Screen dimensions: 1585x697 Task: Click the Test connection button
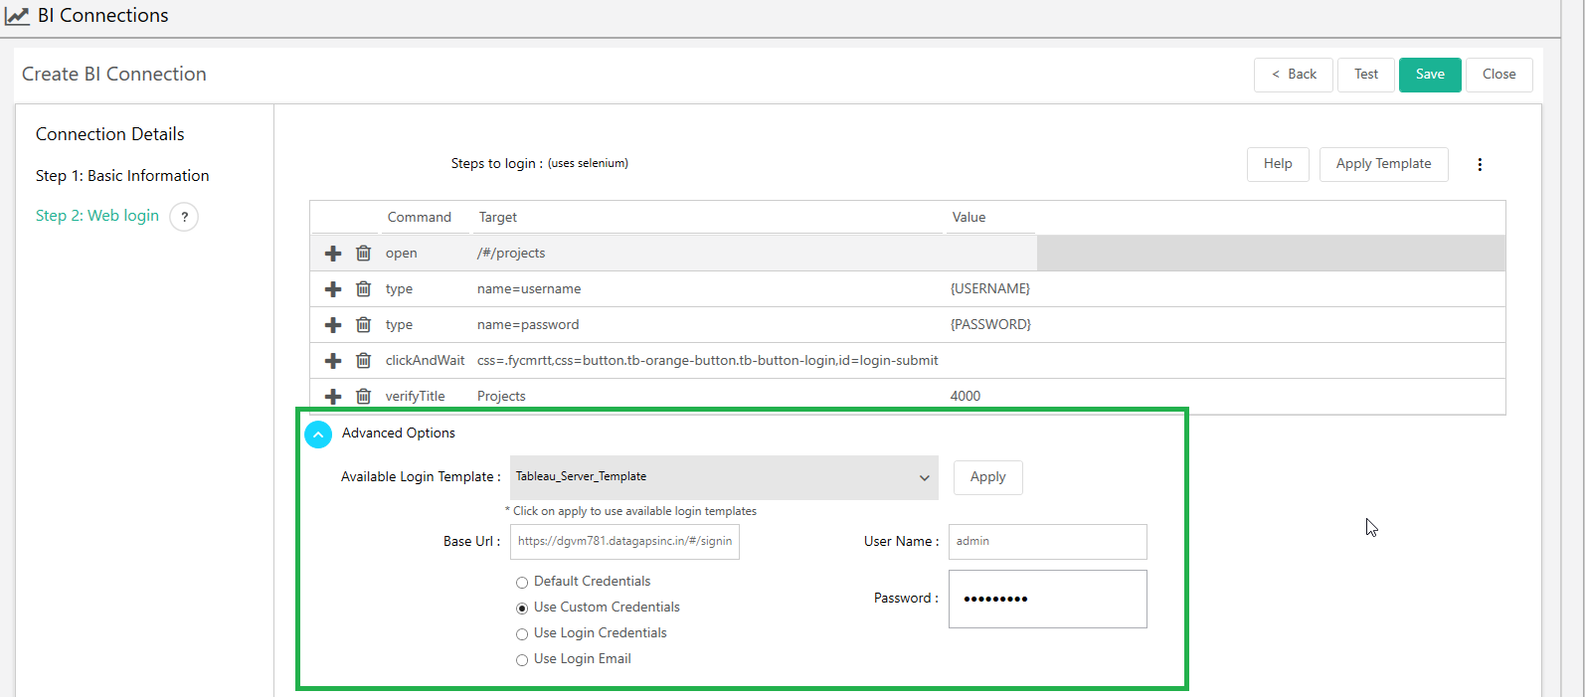[1365, 75]
